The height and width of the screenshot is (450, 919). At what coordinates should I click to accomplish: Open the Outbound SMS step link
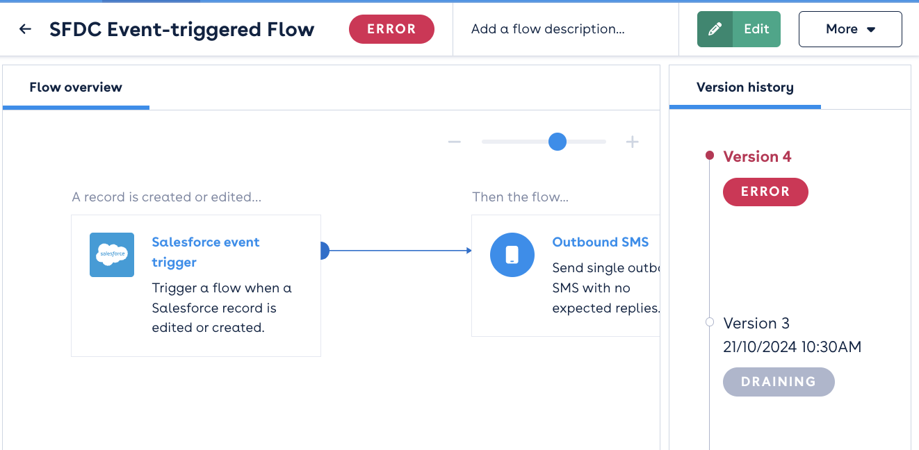(x=600, y=242)
